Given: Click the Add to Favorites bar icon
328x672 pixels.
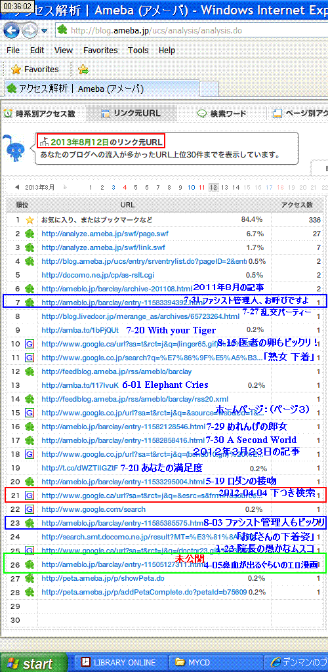Looking at the screenshot, I should [x=83, y=69].
